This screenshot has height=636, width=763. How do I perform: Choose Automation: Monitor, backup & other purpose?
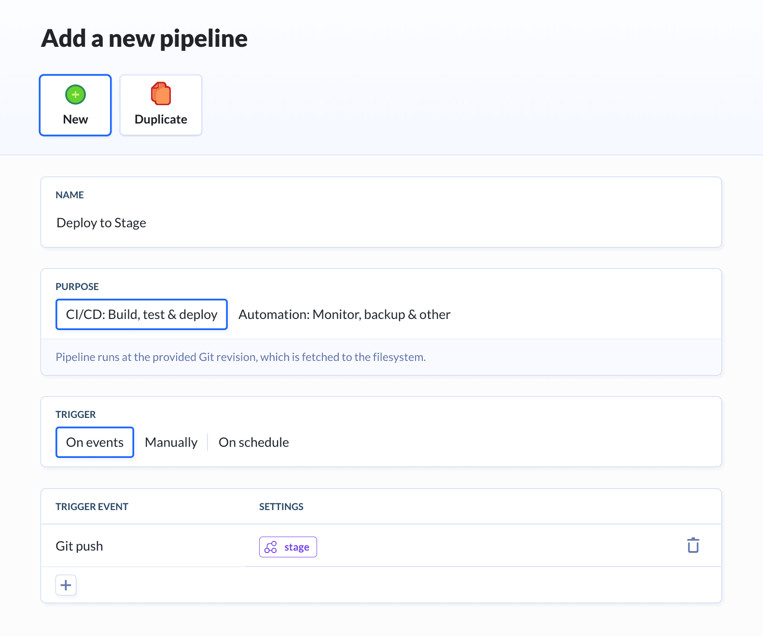[344, 315]
